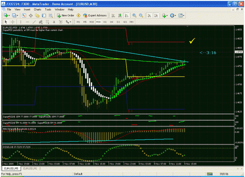This screenshot has width=245, height=177.
Task: Select the Text Label tool
Action: coord(61,22)
